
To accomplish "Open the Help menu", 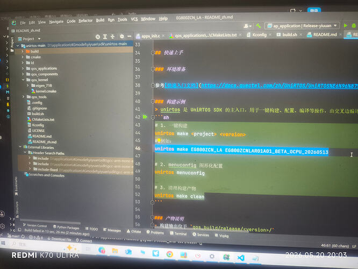I will click(163, 18).
